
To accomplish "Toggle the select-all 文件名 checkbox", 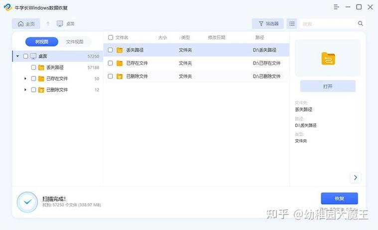I will pos(111,37).
